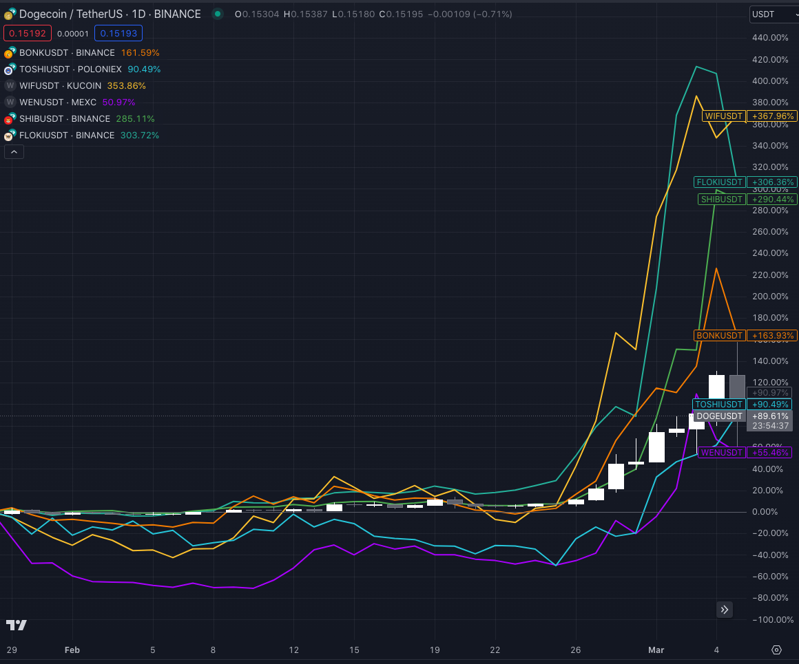
Task: Click the BONKUSDT symbol icon in legend
Action: [10, 53]
